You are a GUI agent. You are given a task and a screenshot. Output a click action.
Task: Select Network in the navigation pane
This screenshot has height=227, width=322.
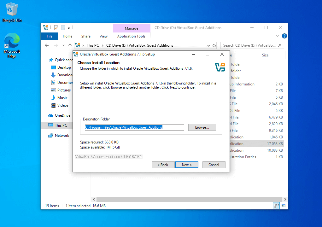click(59, 136)
